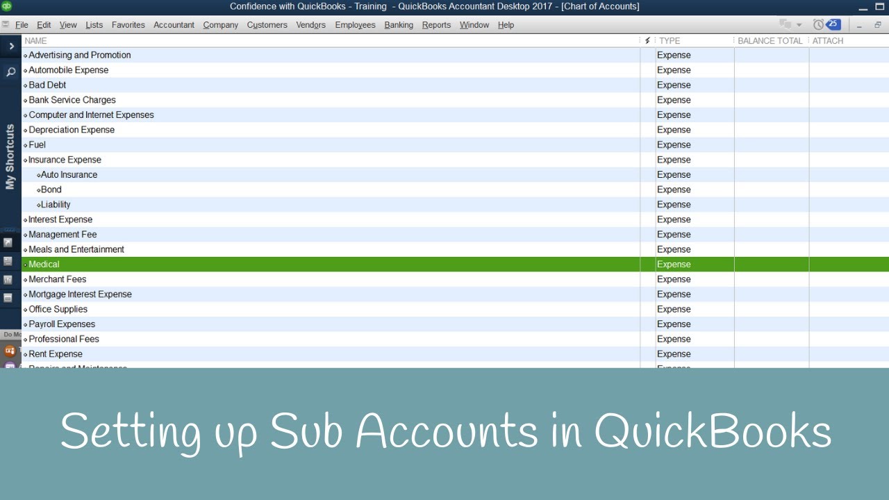Open the Banking menu
Screen dimensions: 889x500
click(x=399, y=25)
